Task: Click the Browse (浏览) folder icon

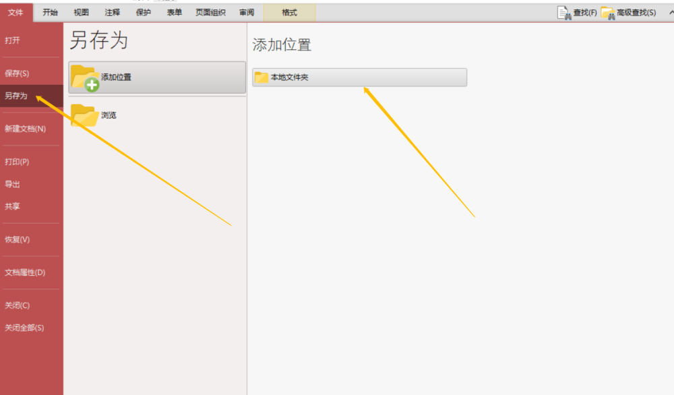Action: click(84, 115)
